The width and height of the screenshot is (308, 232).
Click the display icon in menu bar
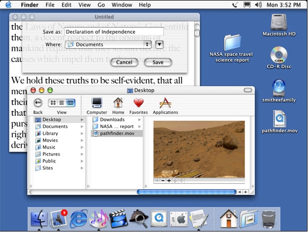247,5
